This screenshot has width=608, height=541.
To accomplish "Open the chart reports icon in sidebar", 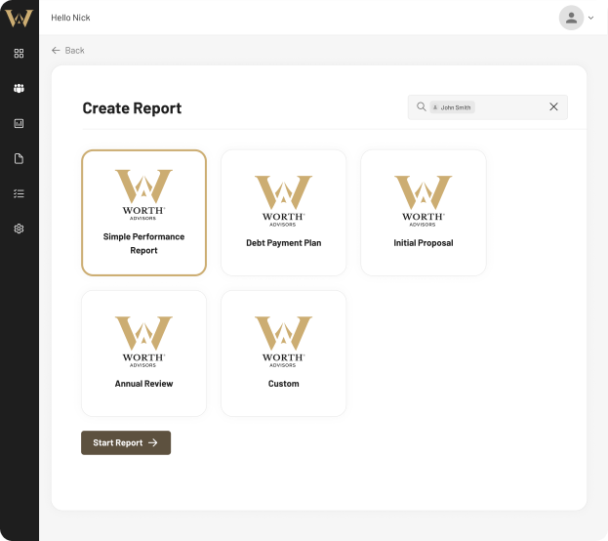I will pos(19,123).
